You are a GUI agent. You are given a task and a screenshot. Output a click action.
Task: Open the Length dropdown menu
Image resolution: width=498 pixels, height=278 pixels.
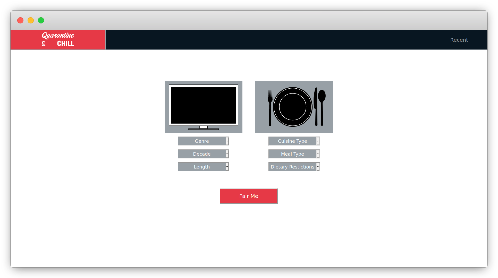point(203,167)
